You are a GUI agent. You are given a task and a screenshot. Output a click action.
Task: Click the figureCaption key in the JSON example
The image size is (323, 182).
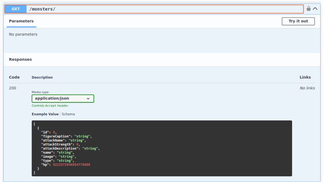[57, 136]
